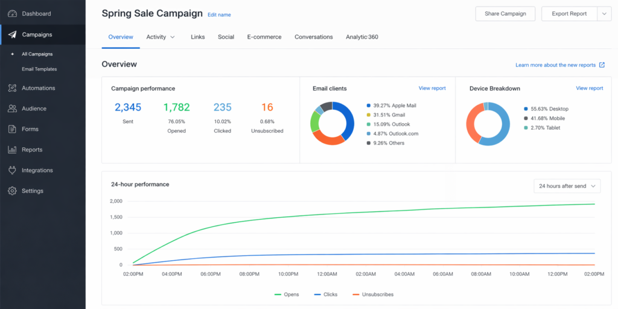Open the Export Report dropdown arrow

[604, 14]
